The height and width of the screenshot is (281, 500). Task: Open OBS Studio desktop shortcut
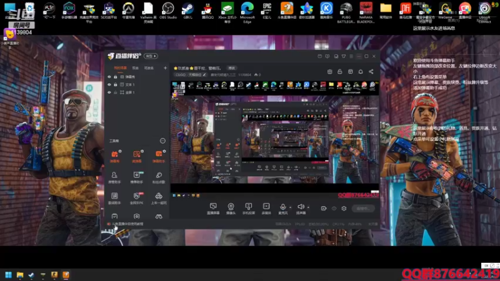(167, 11)
